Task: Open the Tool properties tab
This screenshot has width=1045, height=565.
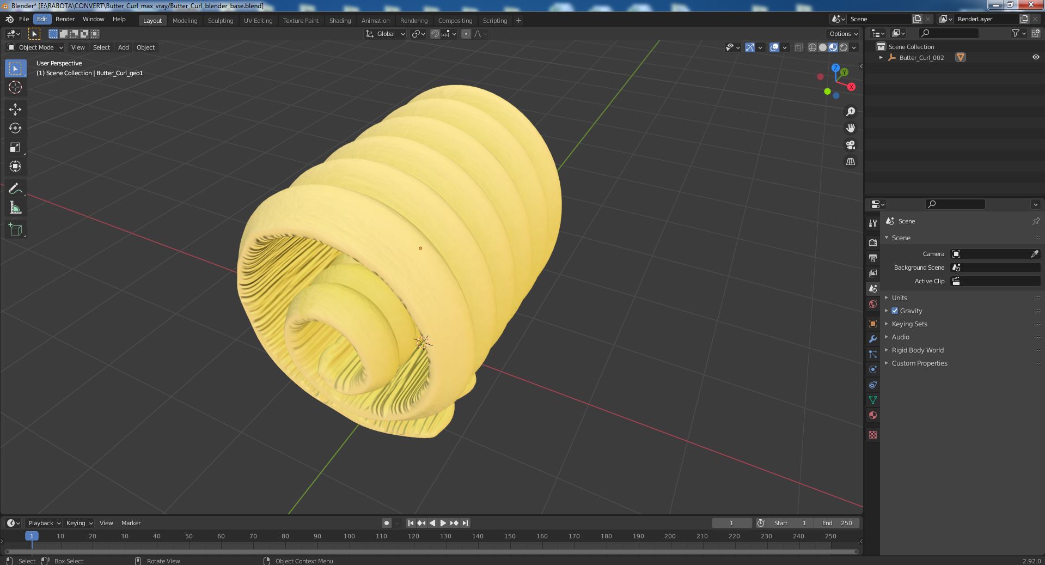Action: [x=872, y=223]
